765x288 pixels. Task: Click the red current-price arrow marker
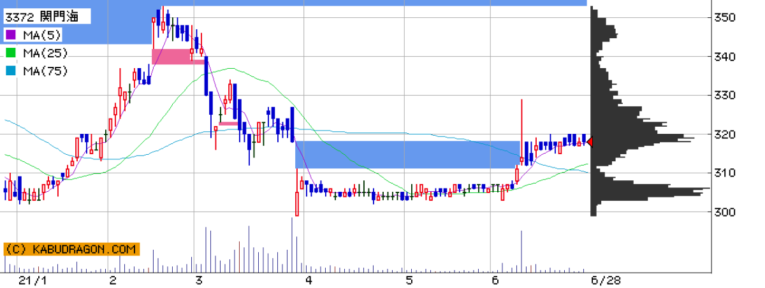589,142
